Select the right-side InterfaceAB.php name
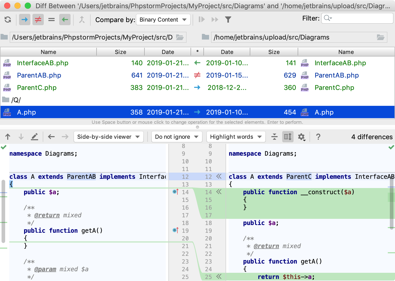Screen dimensions: 395x281 coord(340,63)
